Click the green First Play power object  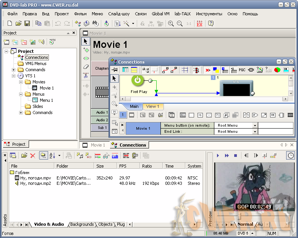click(138, 80)
